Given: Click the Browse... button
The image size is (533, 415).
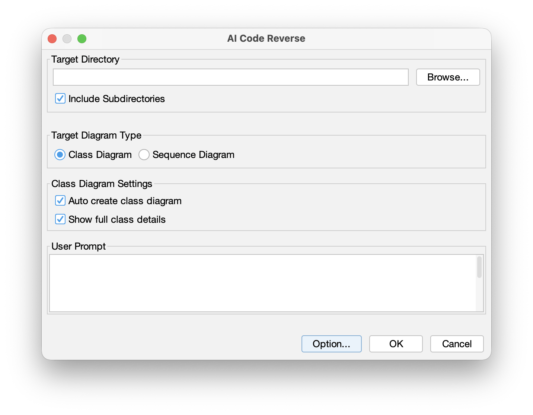Looking at the screenshot, I should tap(448, 77).
